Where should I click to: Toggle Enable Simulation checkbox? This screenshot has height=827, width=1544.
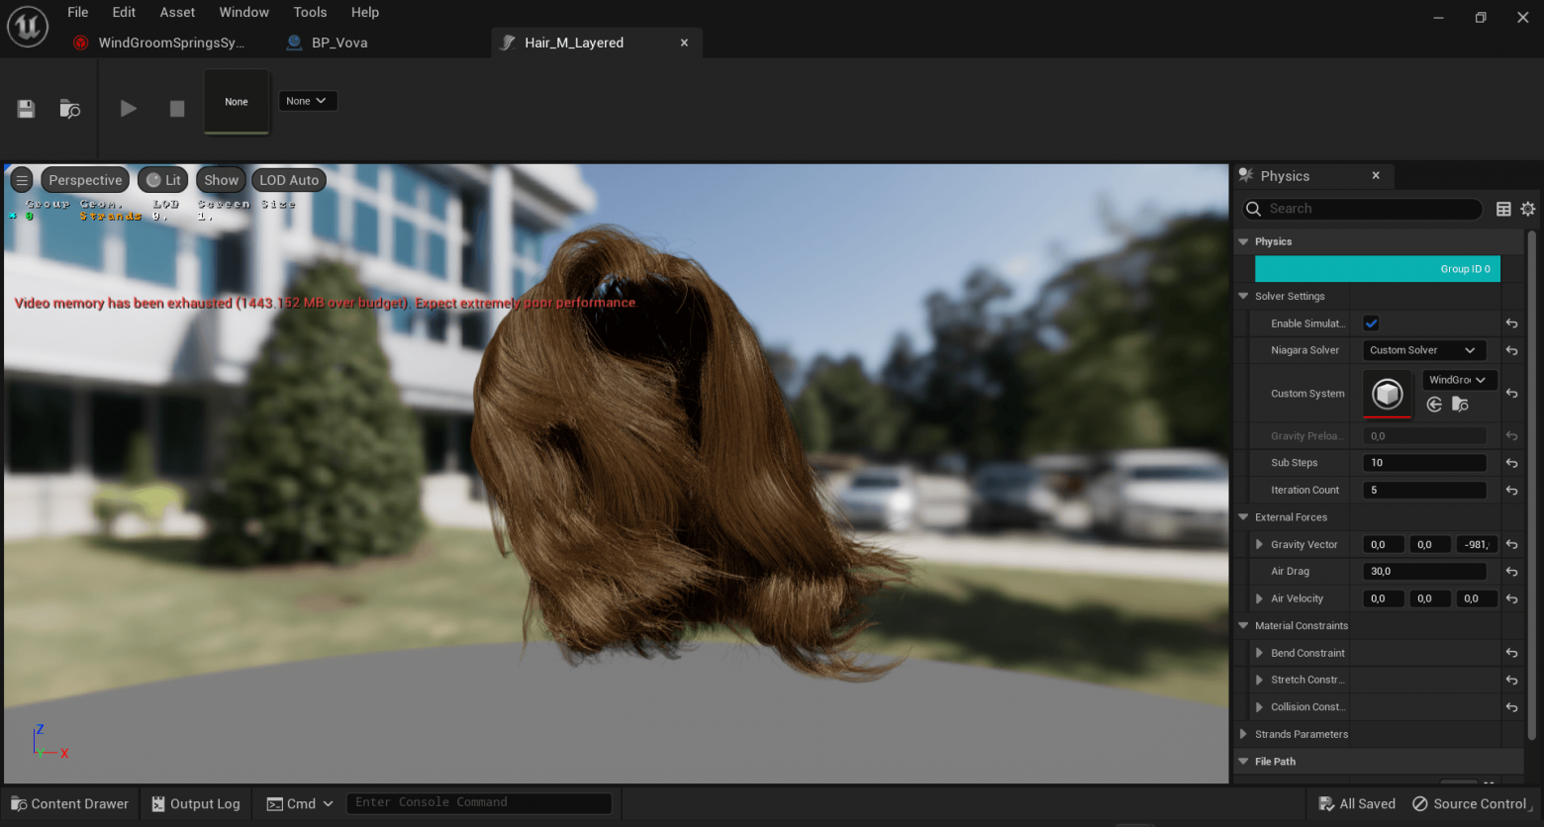1372,323
